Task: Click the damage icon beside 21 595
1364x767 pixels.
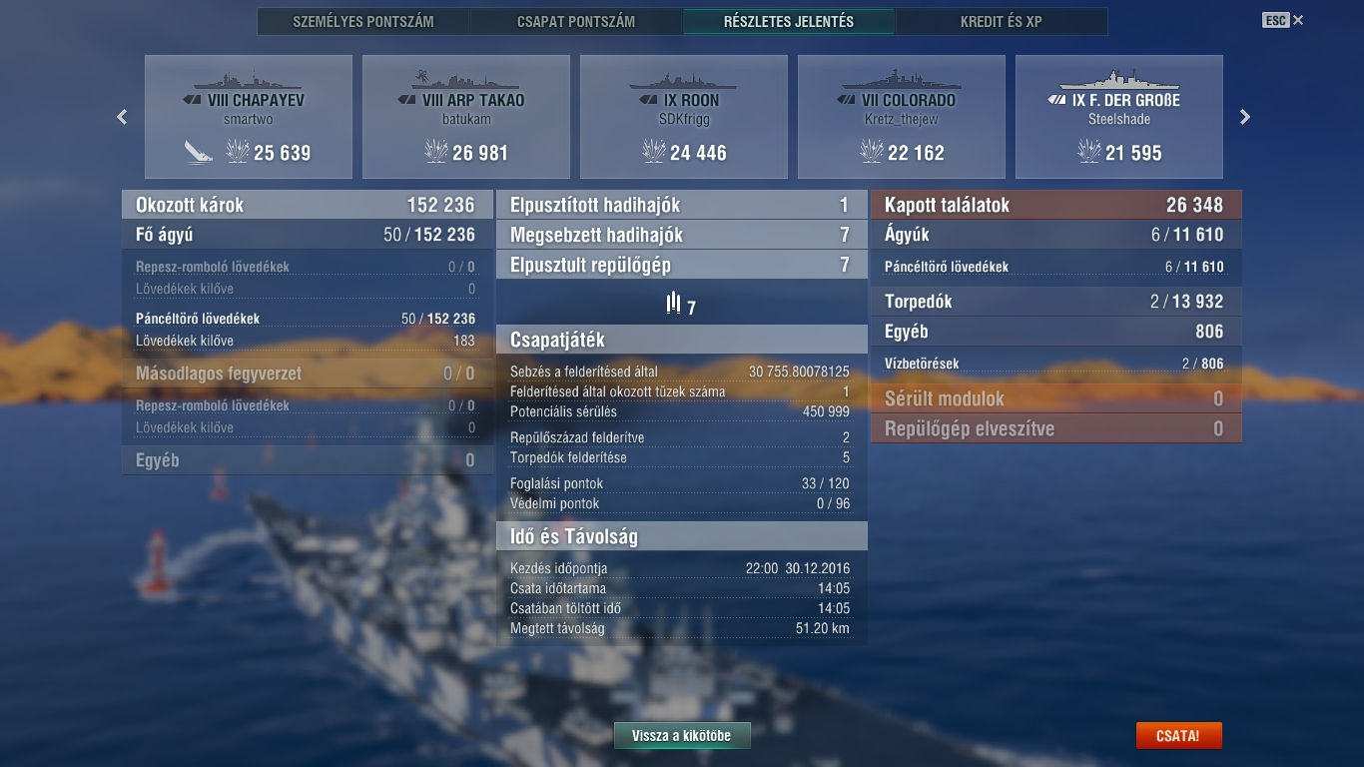Action: 1089,152
